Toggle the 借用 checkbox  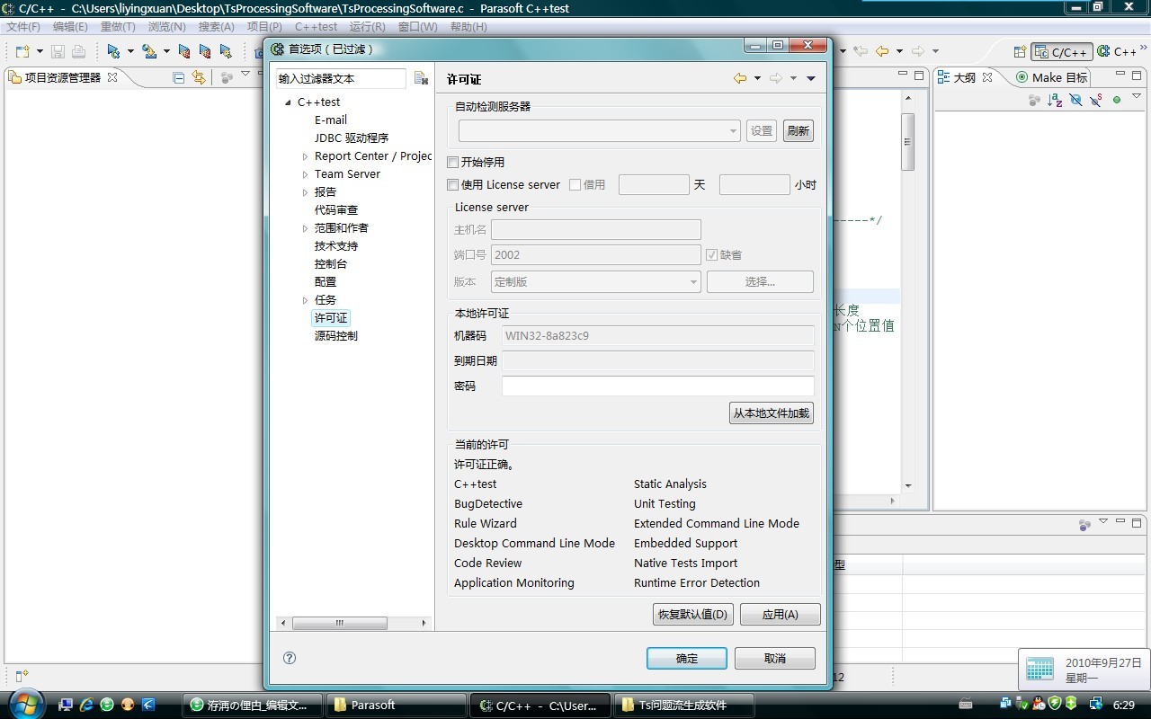(575, 185)
